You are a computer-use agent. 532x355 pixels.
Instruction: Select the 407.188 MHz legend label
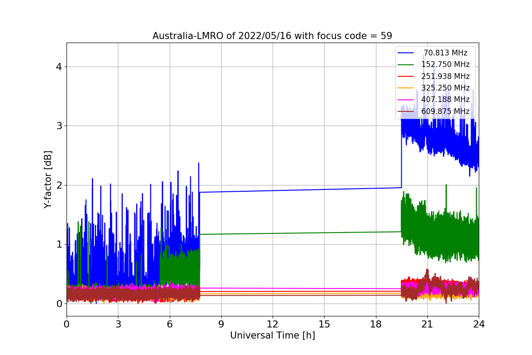point(446,99)
